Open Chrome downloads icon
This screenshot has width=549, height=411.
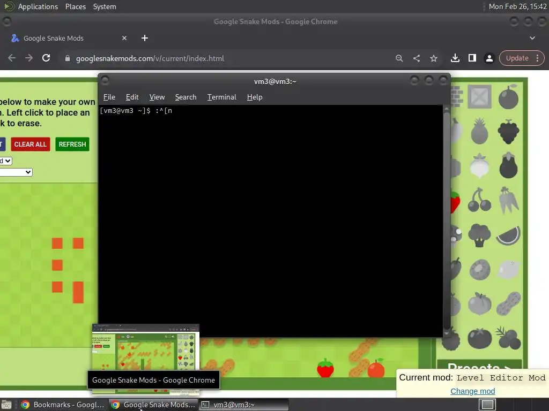pyautogui.click(x=455, y=58)
